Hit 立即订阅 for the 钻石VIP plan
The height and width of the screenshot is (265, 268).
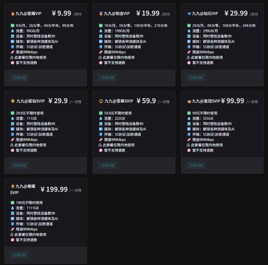196,78
